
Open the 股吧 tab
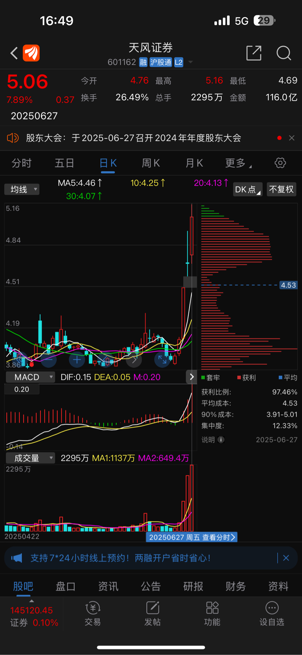(x=23, y=587)
